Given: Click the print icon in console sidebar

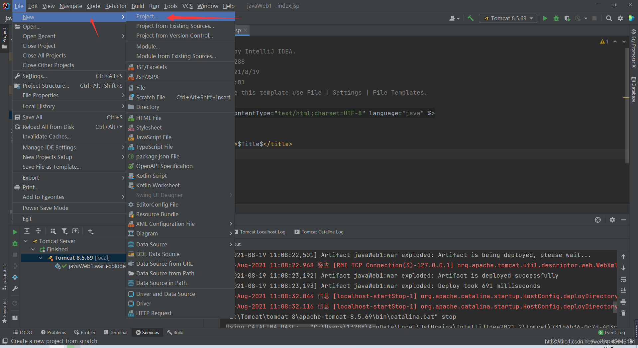Looking at the screenshot, I should pyautogui.click(x=623, y=302).
